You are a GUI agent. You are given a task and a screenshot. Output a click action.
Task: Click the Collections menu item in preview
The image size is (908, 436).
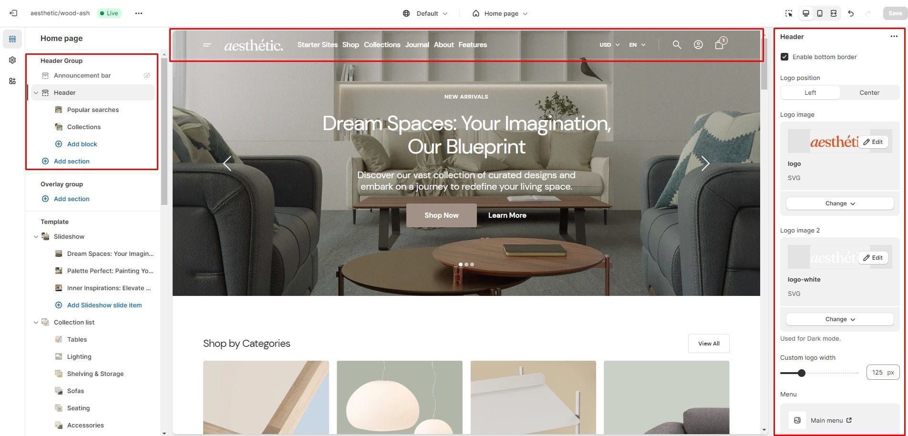[382, 45]
